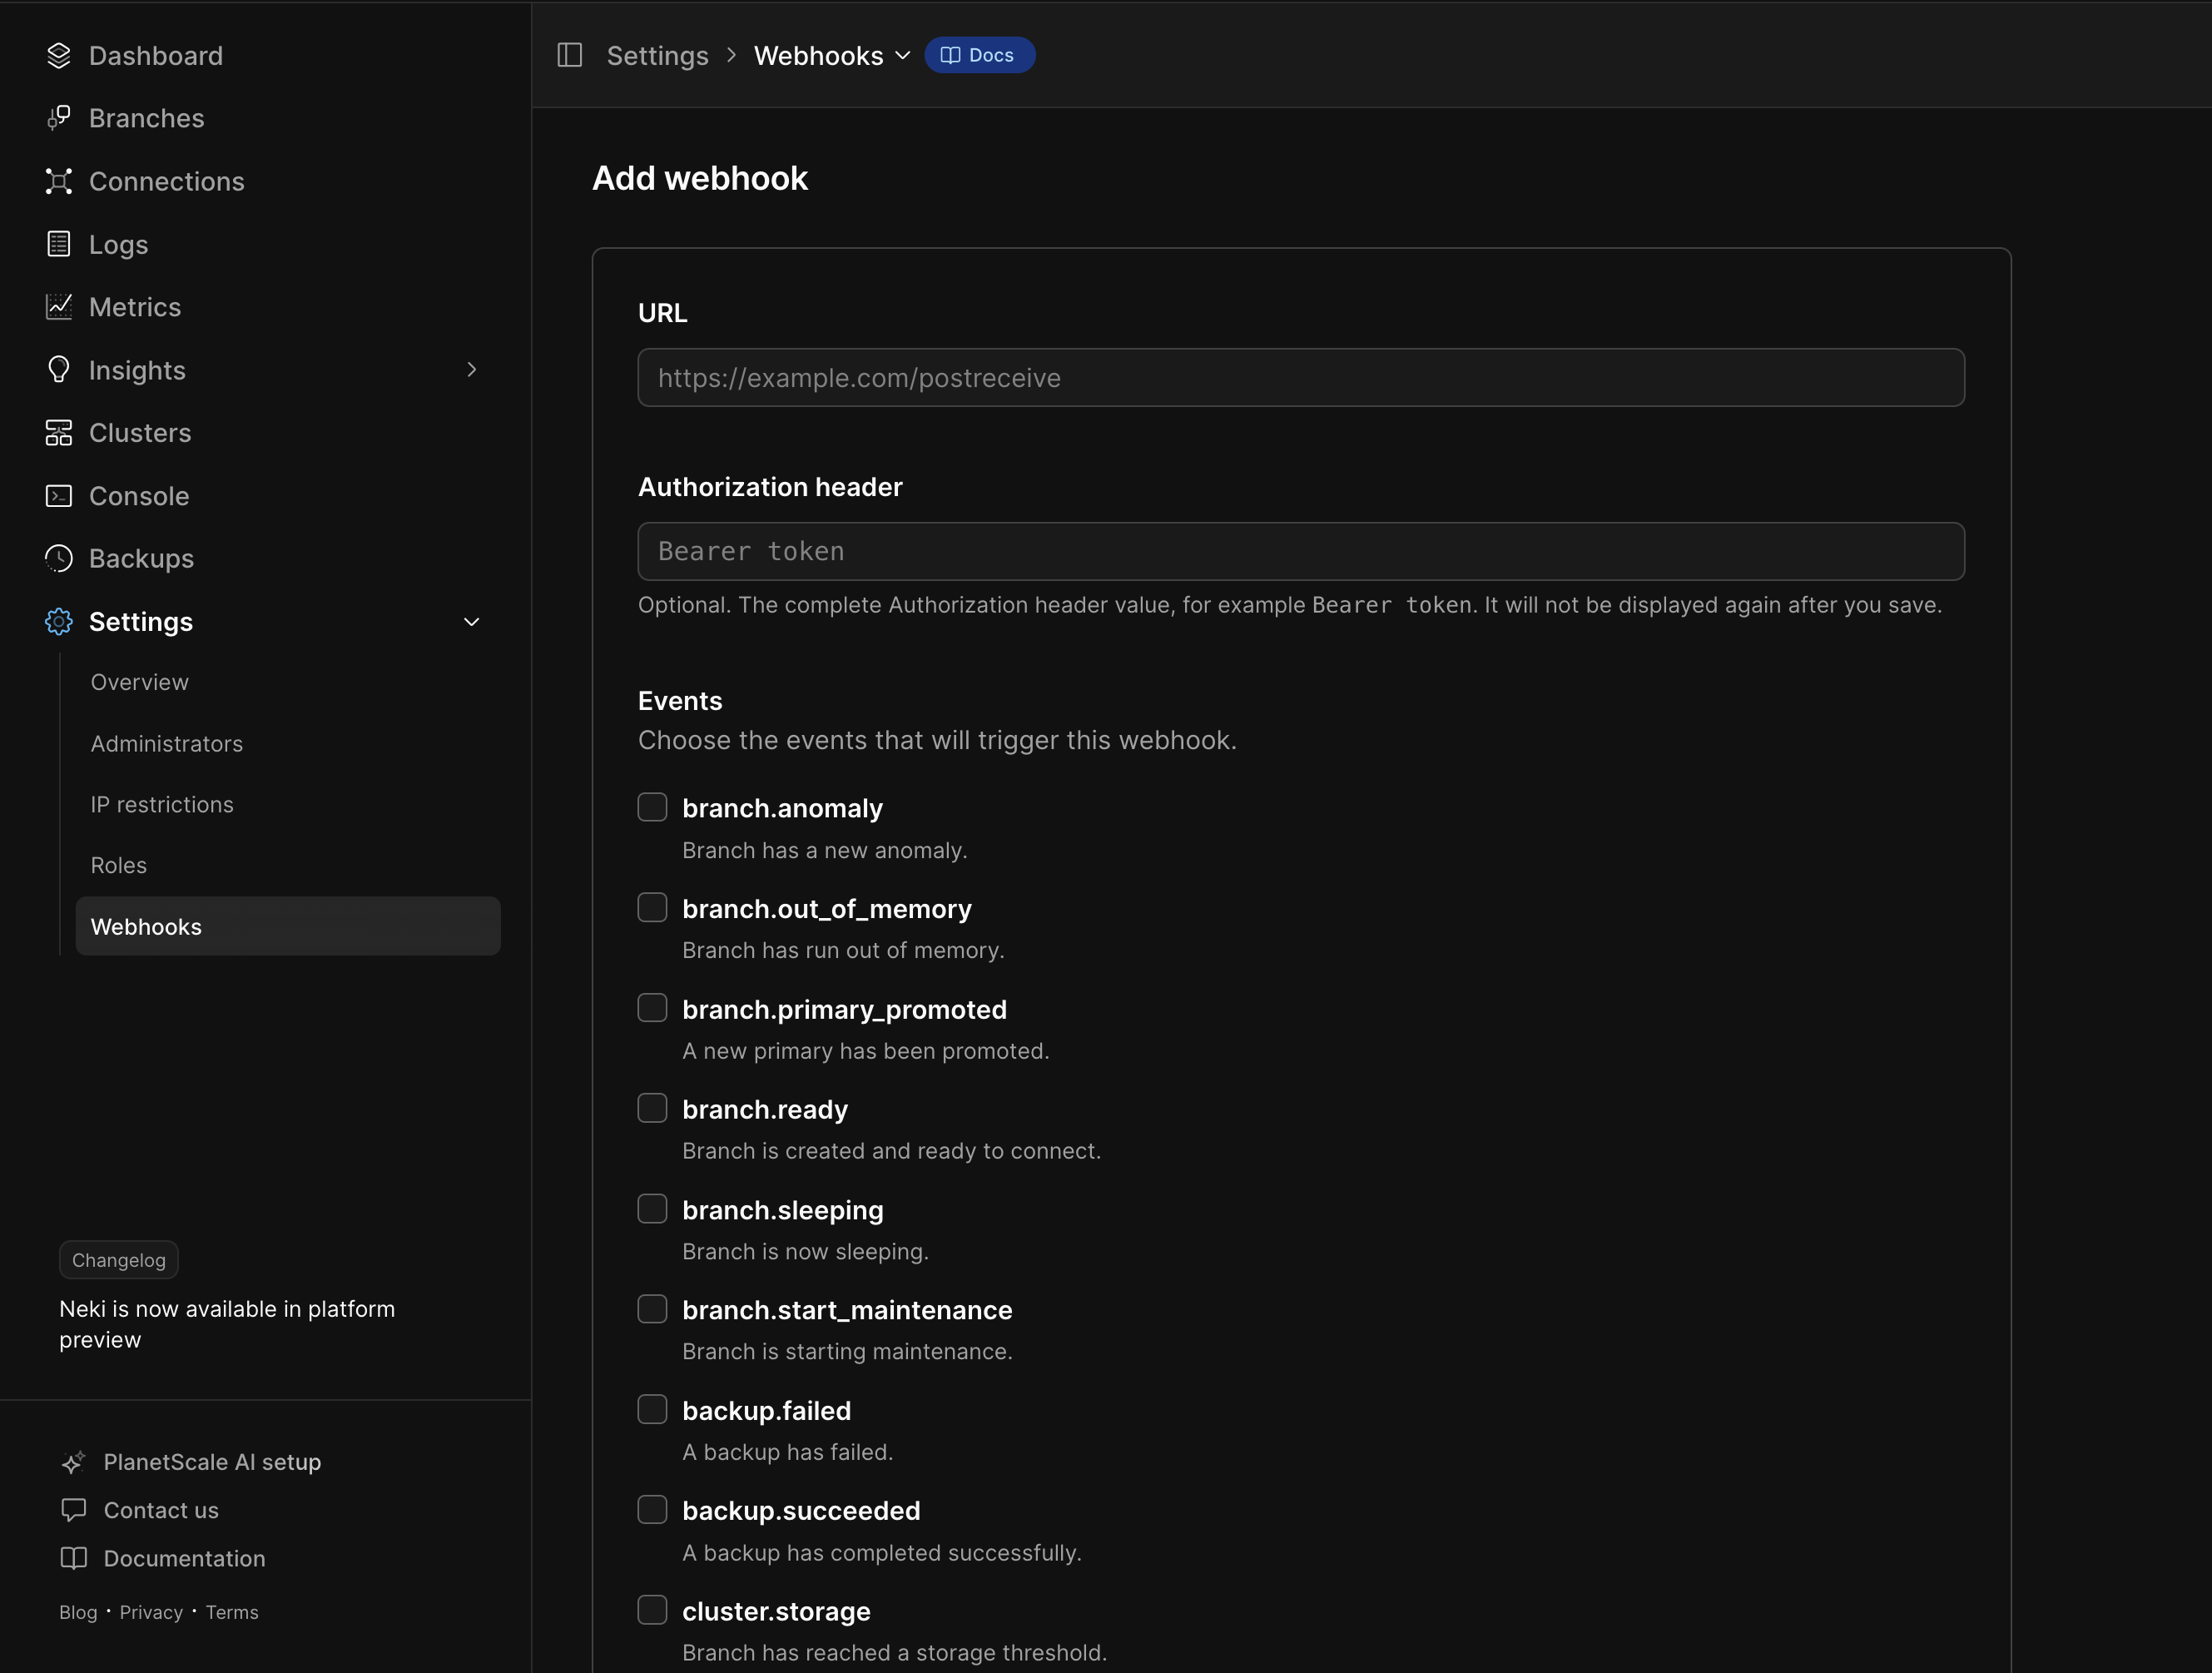Click the Settings gear icon
The width and height of the screenshot is (2212, 1673).
[59, 621]
